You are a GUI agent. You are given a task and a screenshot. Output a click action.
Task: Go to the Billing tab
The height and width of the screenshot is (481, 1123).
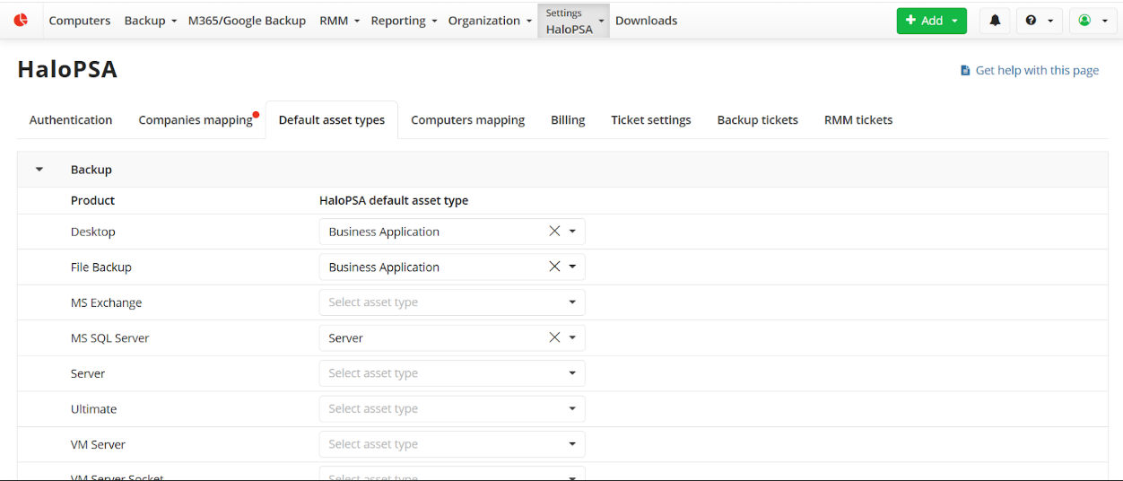(x=567, y=120)
